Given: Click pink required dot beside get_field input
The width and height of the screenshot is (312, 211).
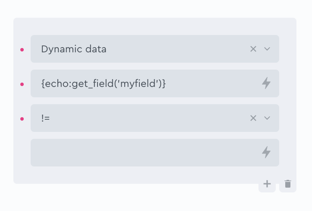Looking at the screenshot, I should pos(22,84).
